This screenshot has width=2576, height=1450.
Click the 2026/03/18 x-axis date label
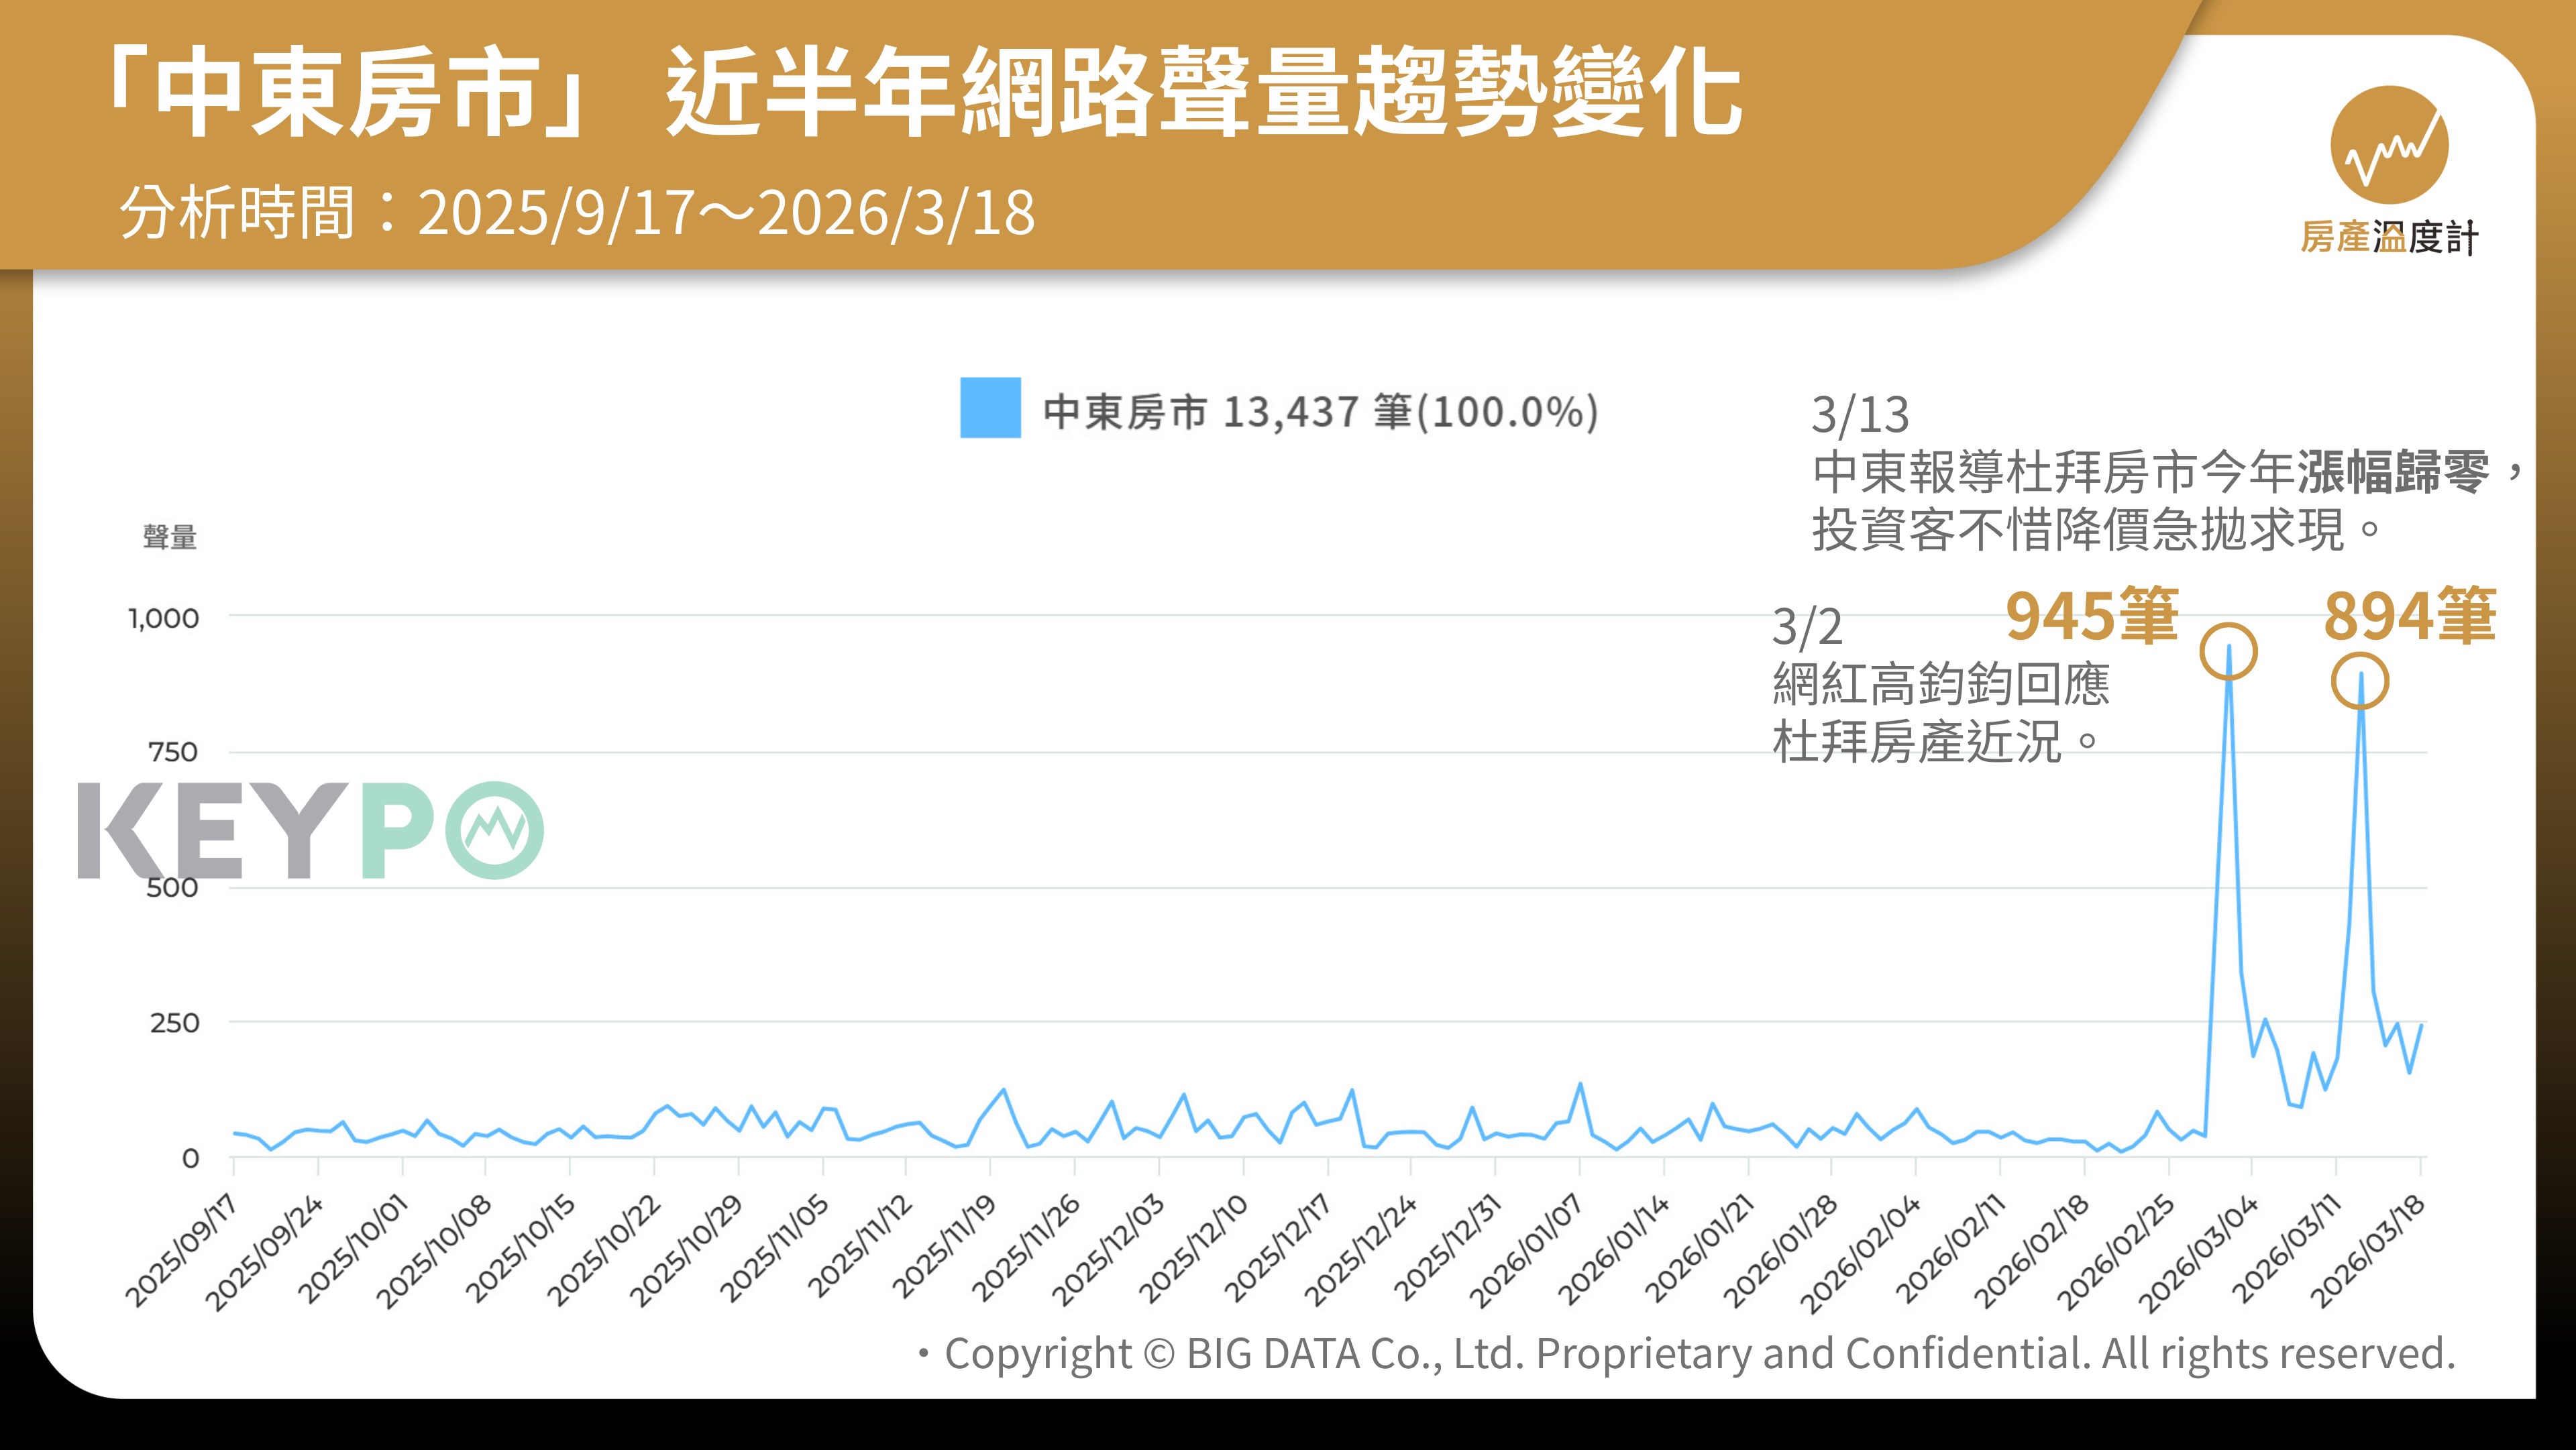point(2368,1252)
